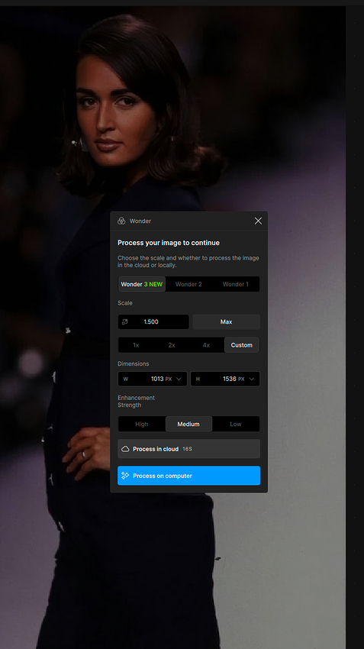Click the scale value field showing 1.500
Viewport: 364px width, 649px height.
(153, 321)
